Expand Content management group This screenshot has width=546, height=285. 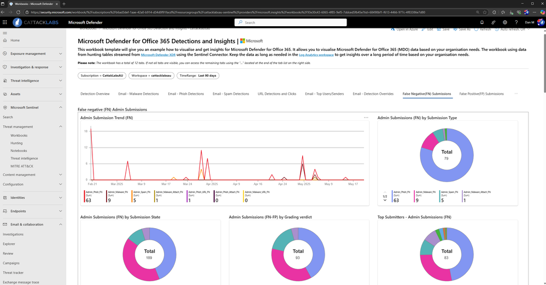click(x=61, y=175)
